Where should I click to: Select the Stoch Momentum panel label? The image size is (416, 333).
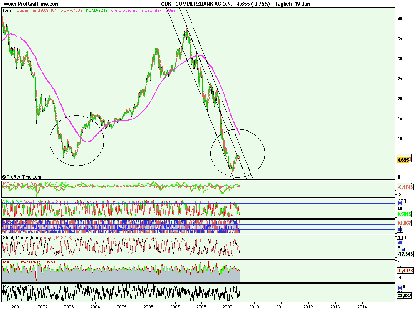coord(20,237)
